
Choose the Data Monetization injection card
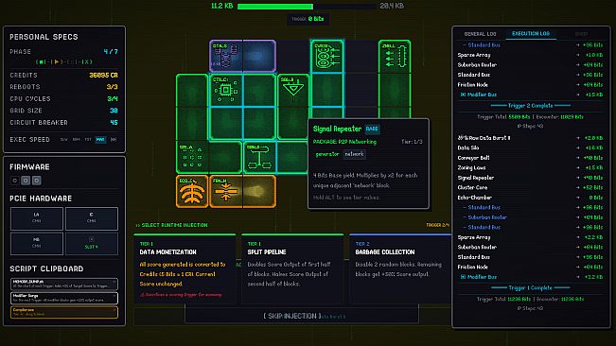click(x=185, y=269)
